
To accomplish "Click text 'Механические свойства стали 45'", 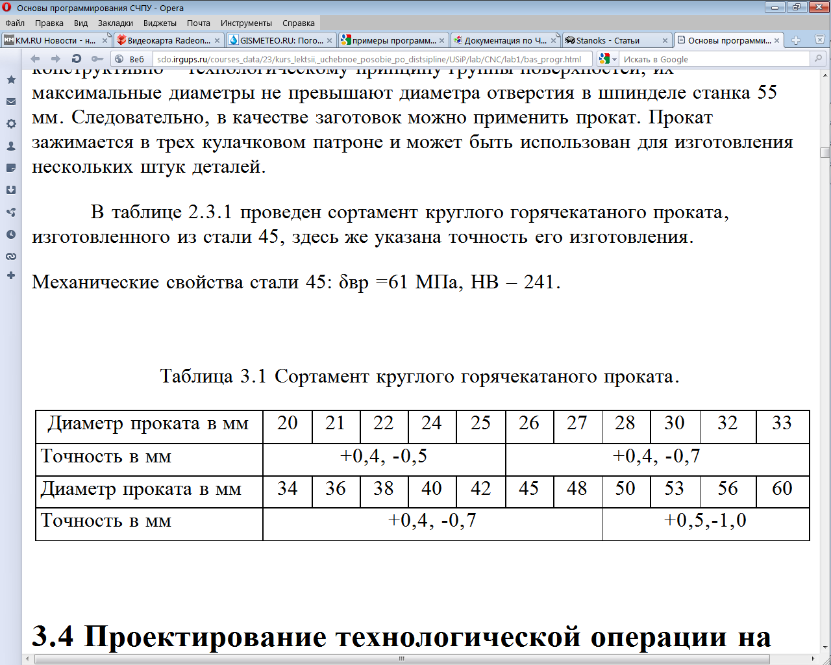I will (x=179, y=282).
